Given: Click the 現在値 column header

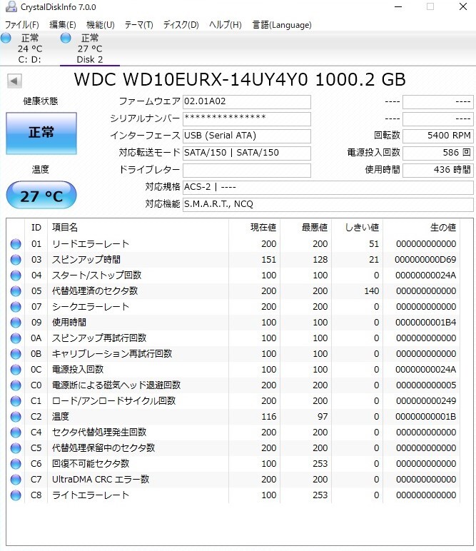Looking at the screenshot, I should coord(263,228).
